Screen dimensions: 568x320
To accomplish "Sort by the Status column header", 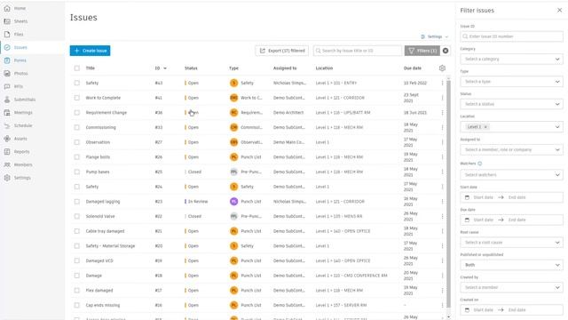I will pos(191,68).
